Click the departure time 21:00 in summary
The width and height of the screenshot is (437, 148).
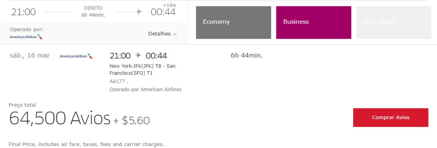[x=23, y=12]
